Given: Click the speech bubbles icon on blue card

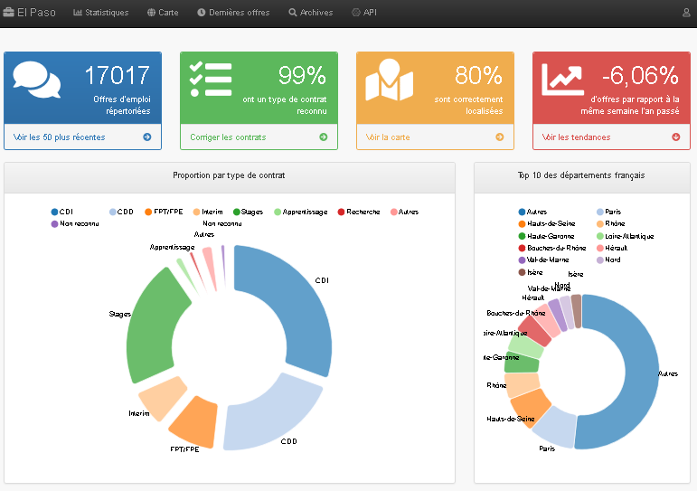Looking at the screenshot, I should pos(37,80).
